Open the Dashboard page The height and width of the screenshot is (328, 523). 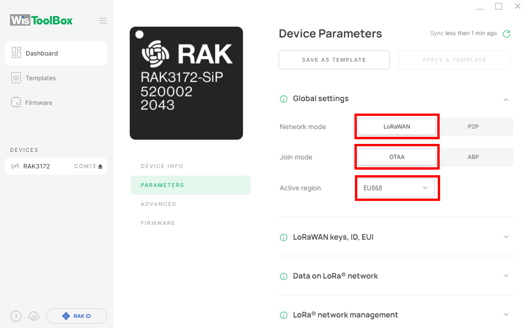pos(56,53)
